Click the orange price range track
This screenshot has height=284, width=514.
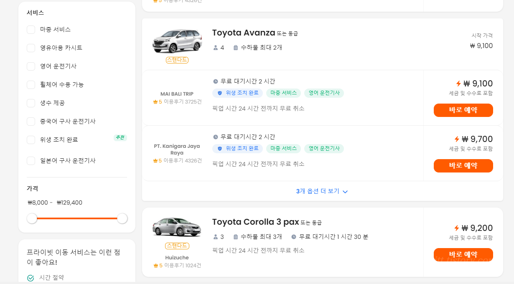[x=77, y=218]
